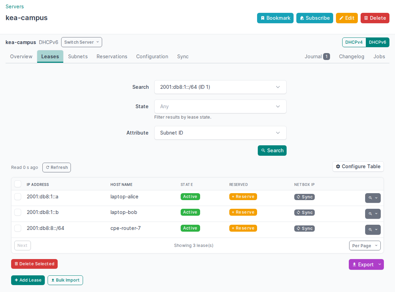Reserve the 2001:db8:8::/64 lease
395x292 pixels.
[243, 228]
